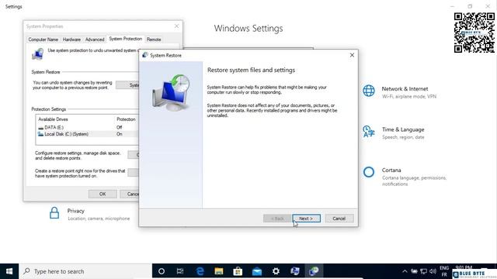497x279 pixels.
Task: Click the Network & Internet label
Action: point(405,89)
